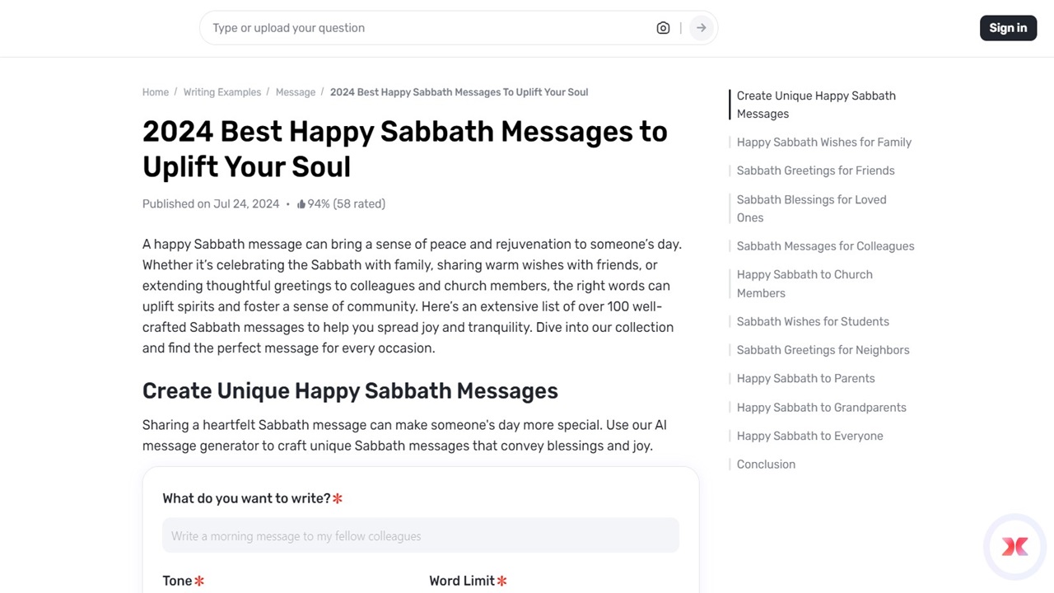The height and width of the screenshot is (593, 1054).
Task: Click the thumbs-up rating icon
Action: click(301, 203)
